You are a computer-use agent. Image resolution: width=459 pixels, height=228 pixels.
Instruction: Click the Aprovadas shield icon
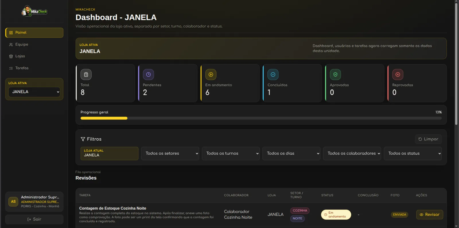[x=335, y=74]
